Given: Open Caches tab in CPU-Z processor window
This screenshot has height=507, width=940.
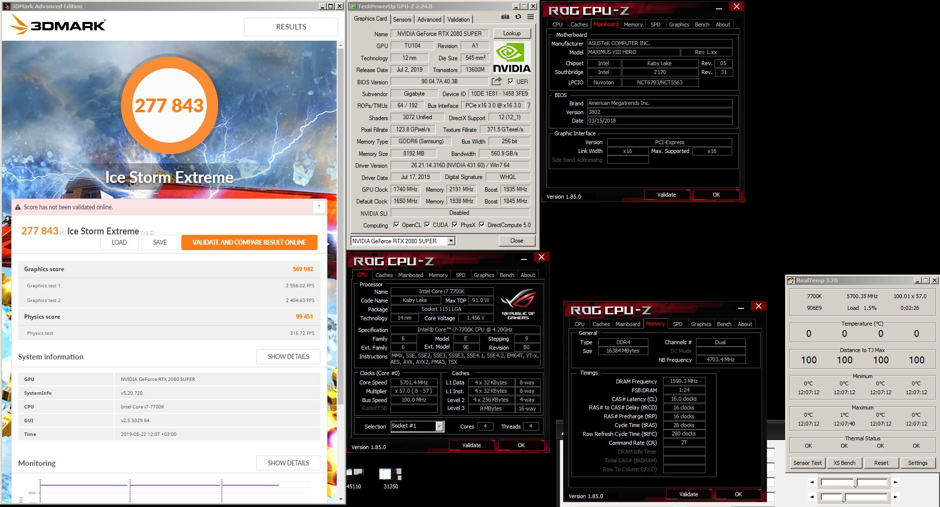Looking at the screenshot, I should (384, 275).
